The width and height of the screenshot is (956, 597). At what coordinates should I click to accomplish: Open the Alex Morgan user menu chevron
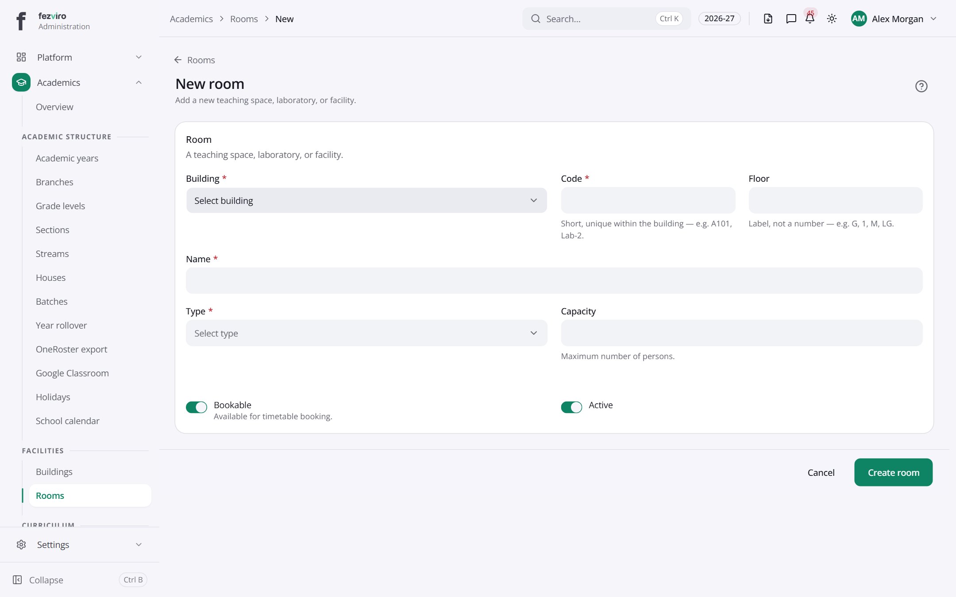pyautogui.click(x=933, y=19)
